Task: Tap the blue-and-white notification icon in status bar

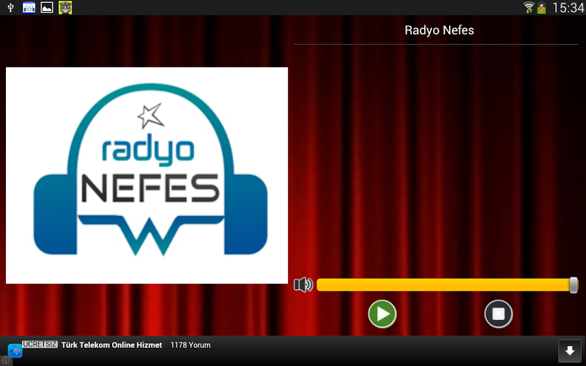Action: (29, 7)
